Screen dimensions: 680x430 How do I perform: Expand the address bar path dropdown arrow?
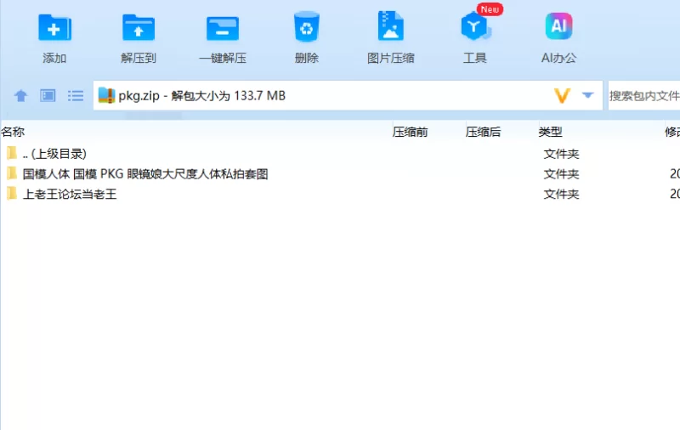pyautogui.click(x=587, y=96)
